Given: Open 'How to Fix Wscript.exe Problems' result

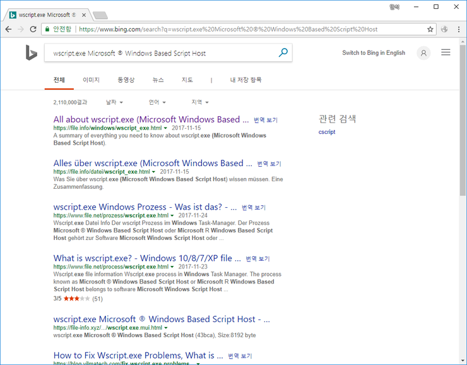Looking at the screenshot, I should (138, 356).
